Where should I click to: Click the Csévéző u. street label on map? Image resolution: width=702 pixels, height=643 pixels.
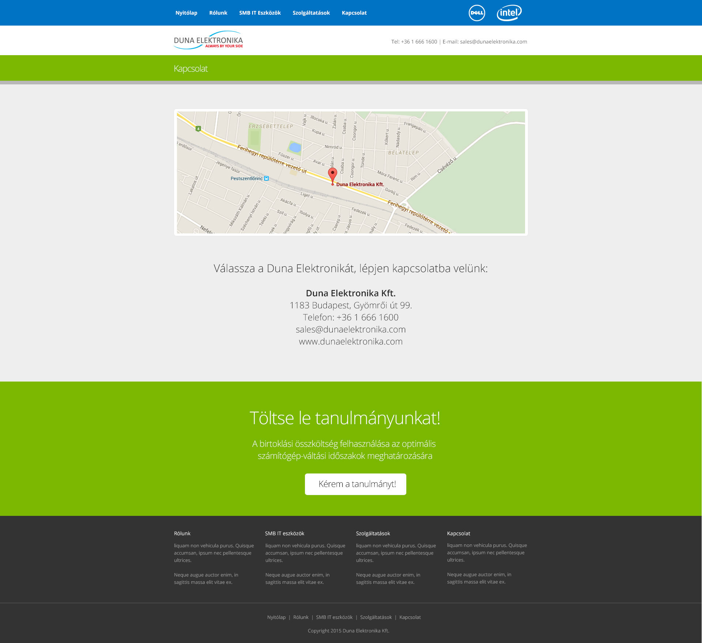[x=447, y=165]
